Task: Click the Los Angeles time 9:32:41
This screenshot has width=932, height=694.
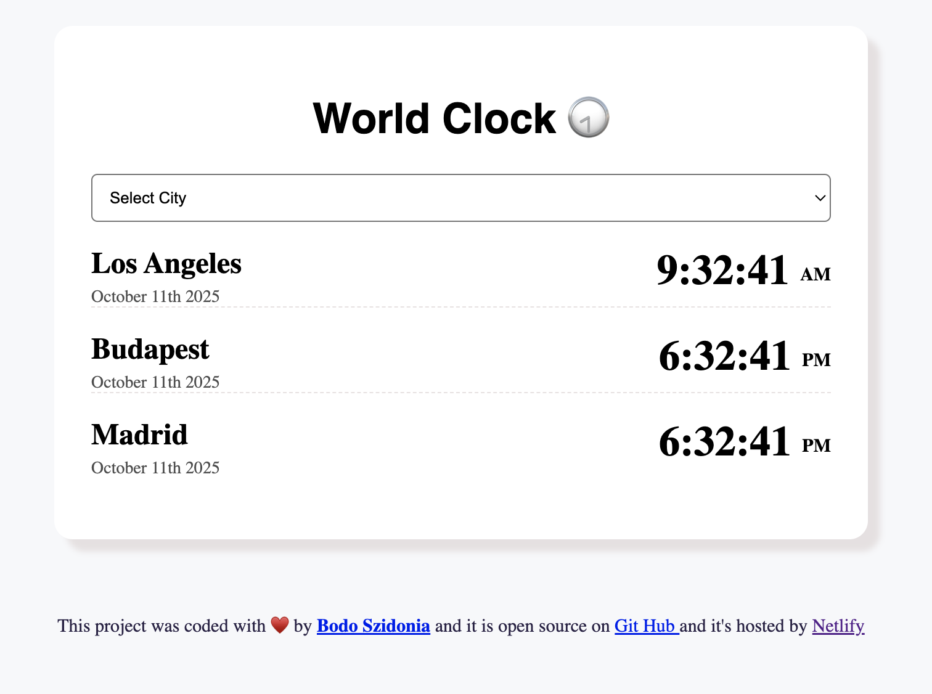Action: click(723, 271)
